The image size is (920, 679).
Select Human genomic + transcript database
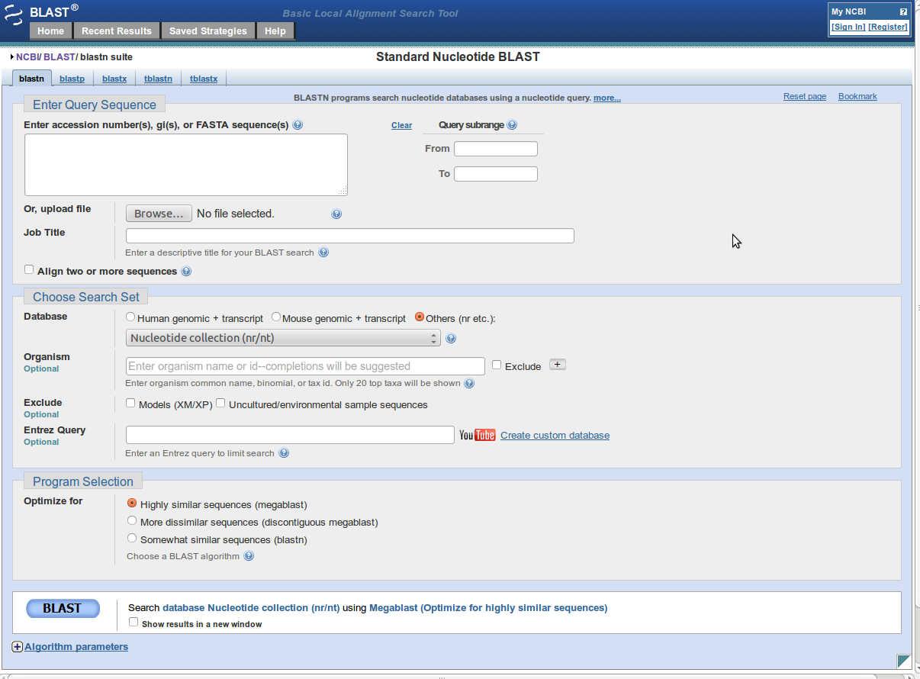(x=131, y=317)
